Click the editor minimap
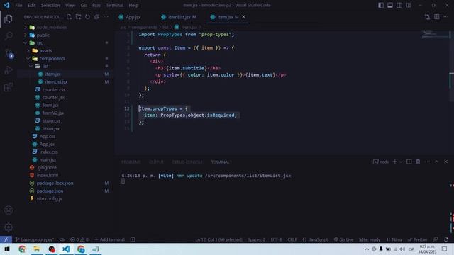454x255 pixels. coord(436,34)
